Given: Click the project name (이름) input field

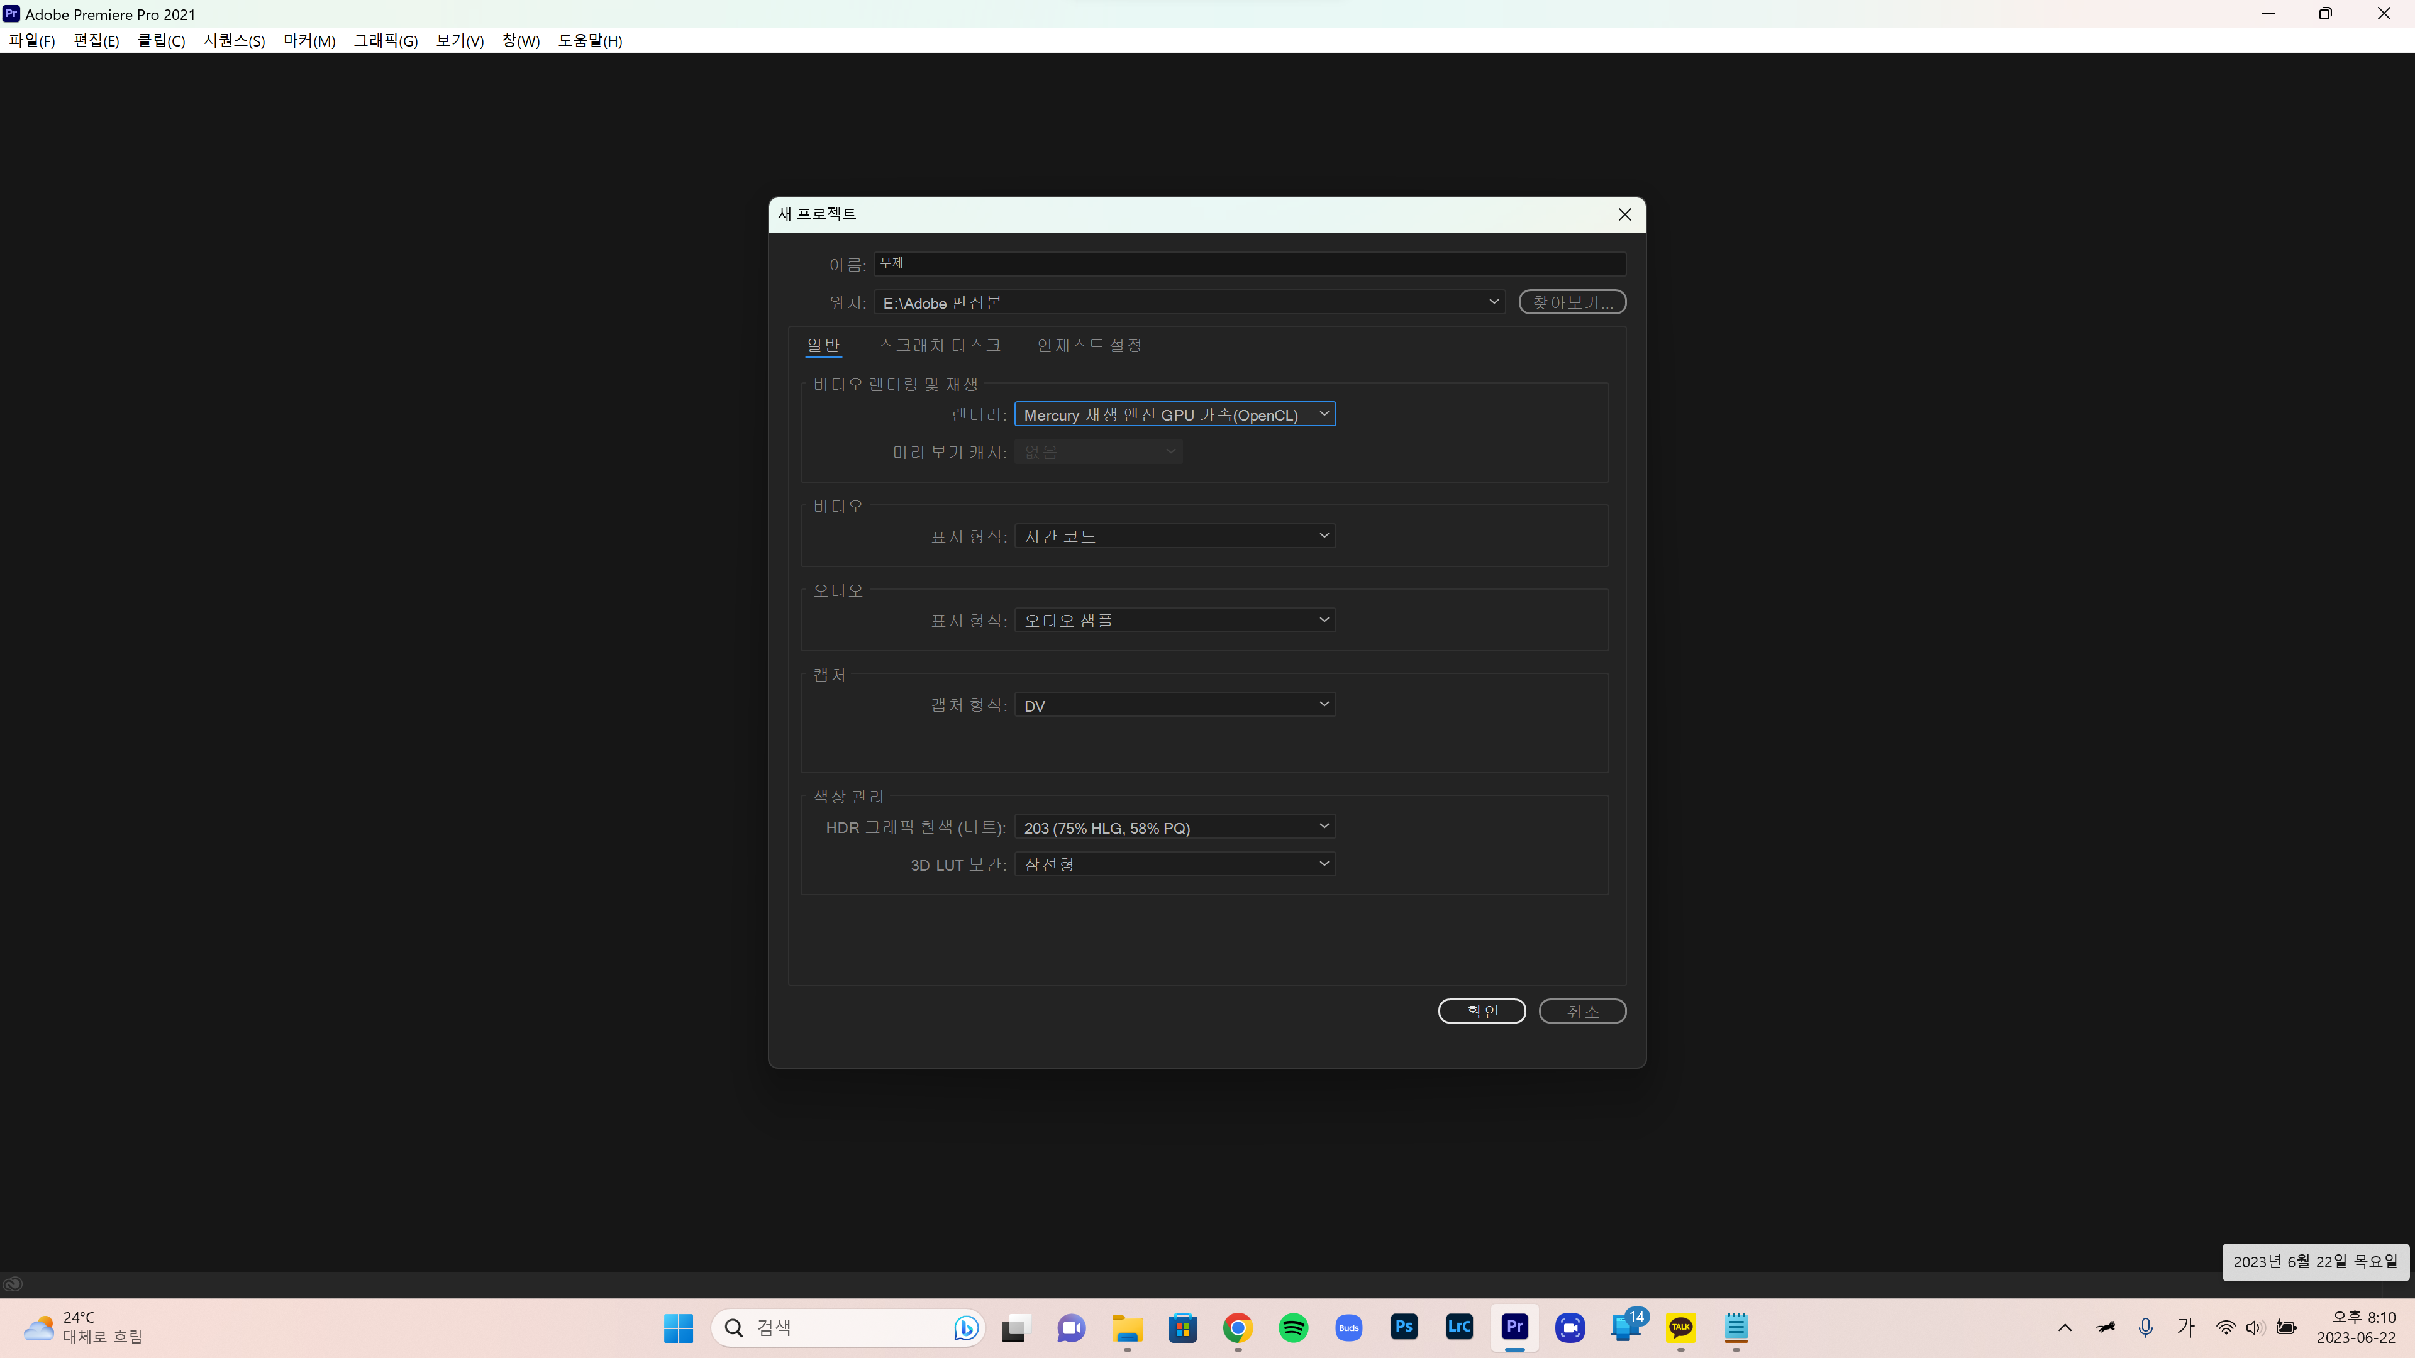Looking at the screenshot, I should point(1249,263).
